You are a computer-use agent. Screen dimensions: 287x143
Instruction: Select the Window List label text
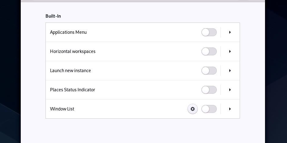pos(62,109)
